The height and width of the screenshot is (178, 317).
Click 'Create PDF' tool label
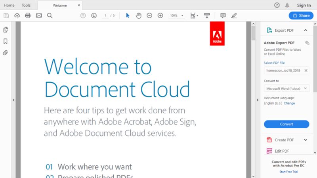tap(284, 140)
